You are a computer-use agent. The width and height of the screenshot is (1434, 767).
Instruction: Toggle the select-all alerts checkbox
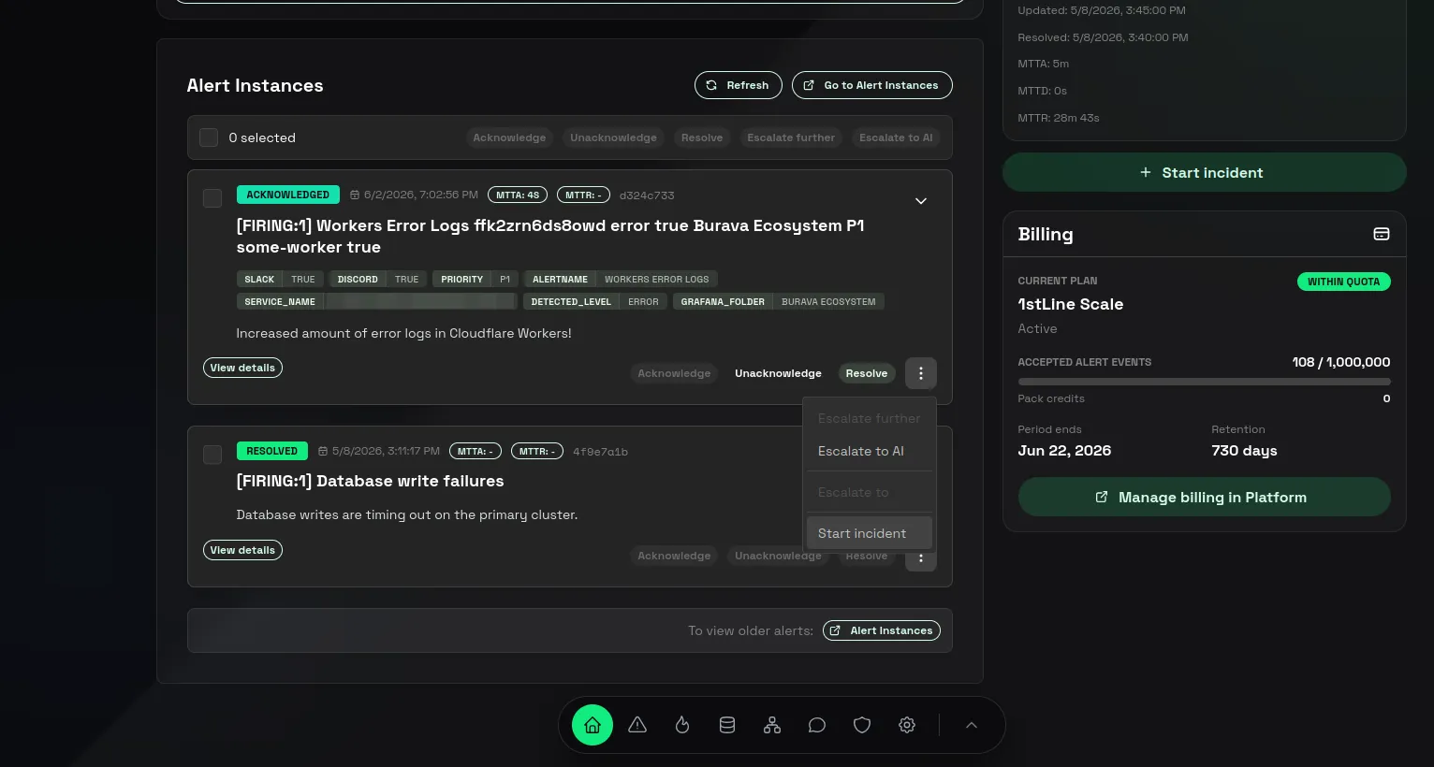click(209, 137)
